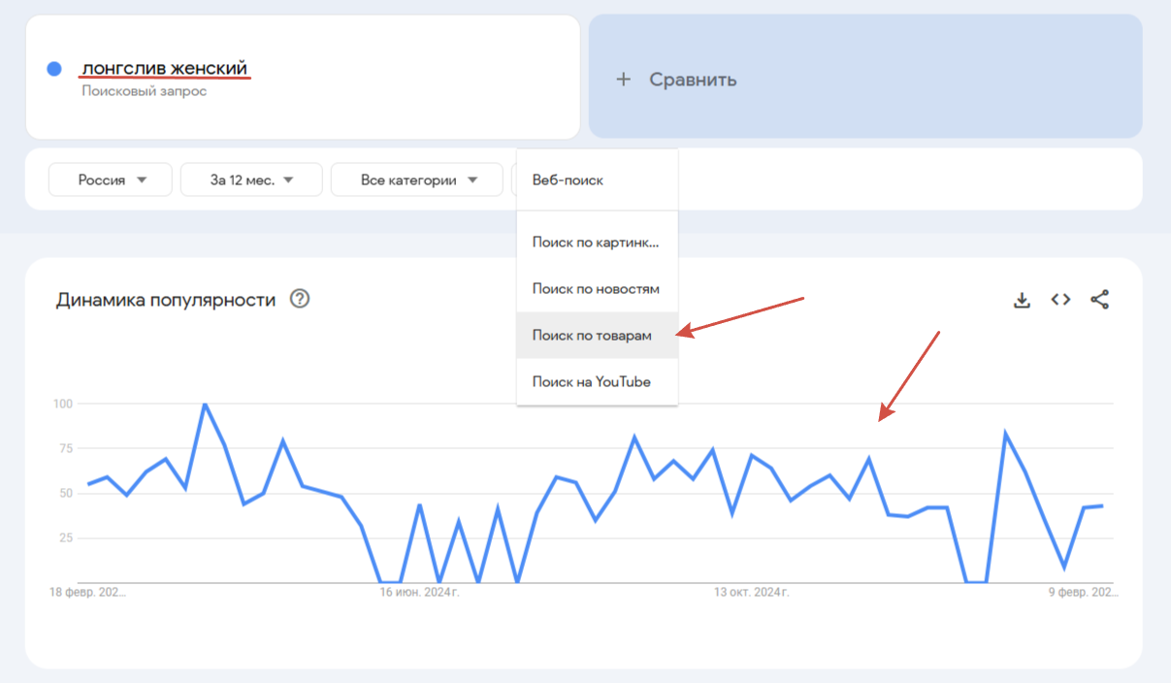Choose Поиск на YouTube option
The width and height of the screenshot is (1171, 683).
(x=597, y=381)
